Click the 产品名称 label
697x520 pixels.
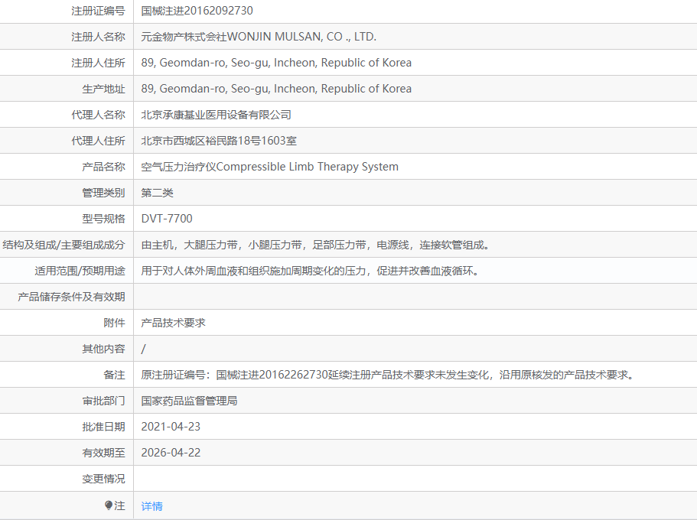click(103, 167)
